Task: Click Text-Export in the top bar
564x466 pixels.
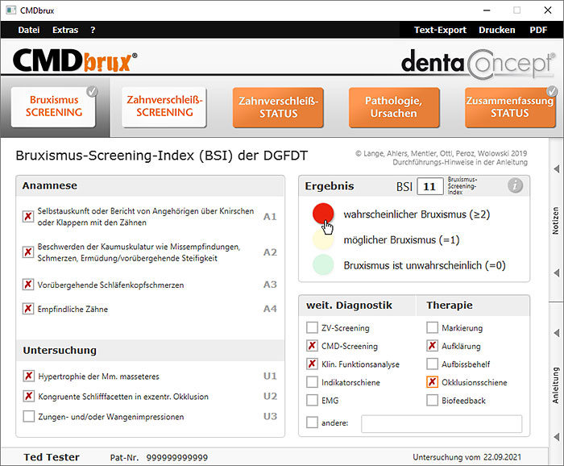Action: coord(440,30)
